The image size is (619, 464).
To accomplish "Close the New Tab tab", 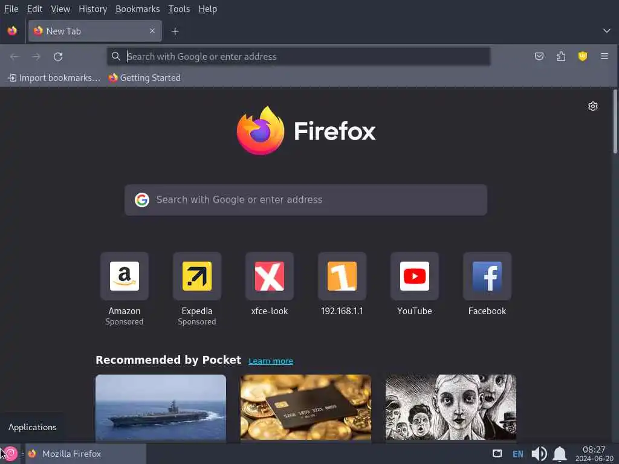I will (x=152, y=31).
